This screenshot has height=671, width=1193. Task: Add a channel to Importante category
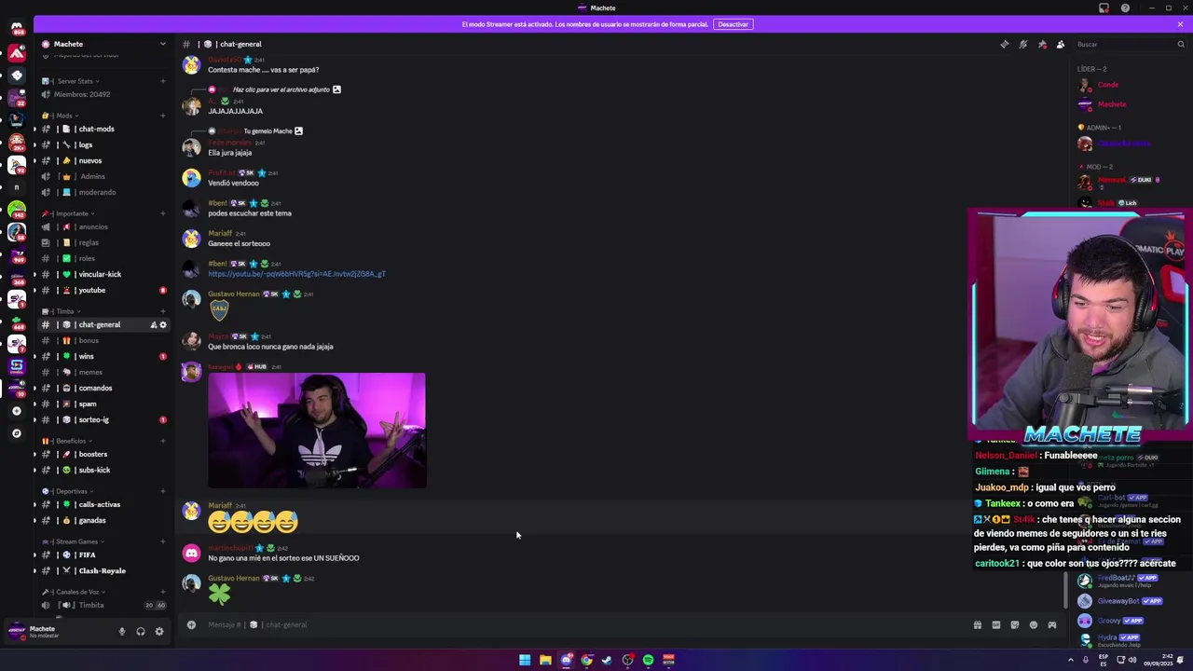coord(162,213)
